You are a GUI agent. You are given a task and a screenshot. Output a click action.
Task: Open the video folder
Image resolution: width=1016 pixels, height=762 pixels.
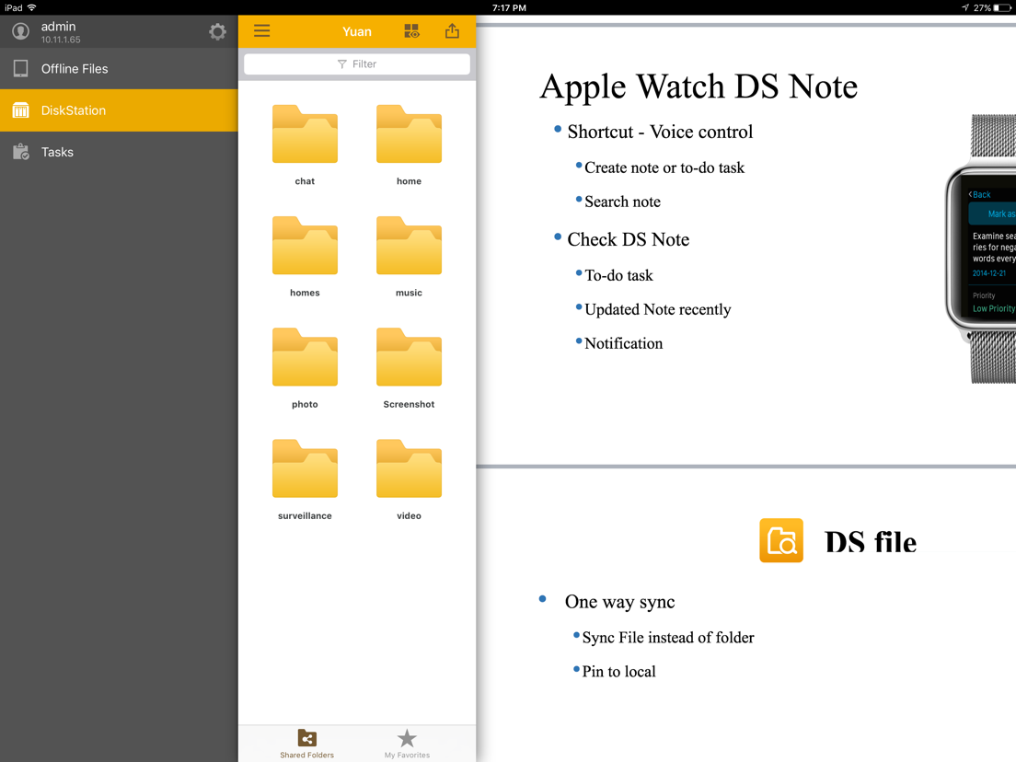pyautogui.click(x=409, y=468)
